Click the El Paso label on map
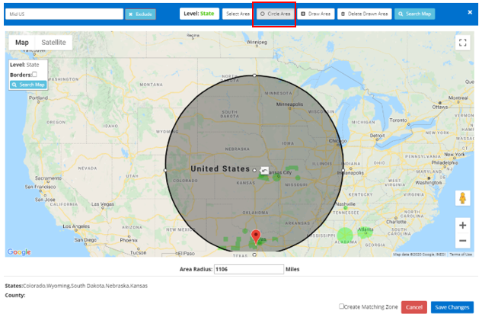This screenshot has height=317, width=482. (x=187, y=253)
